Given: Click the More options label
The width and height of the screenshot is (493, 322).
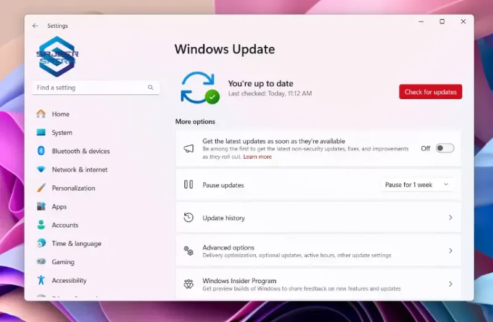Looking at the screenshot, I should point(195,121).
